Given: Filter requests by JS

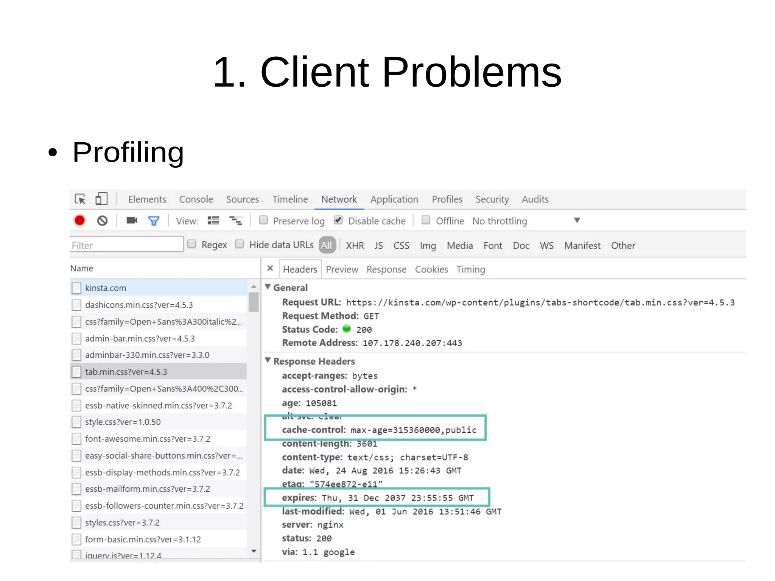Looking at the screenshot, I should point(379,246).
